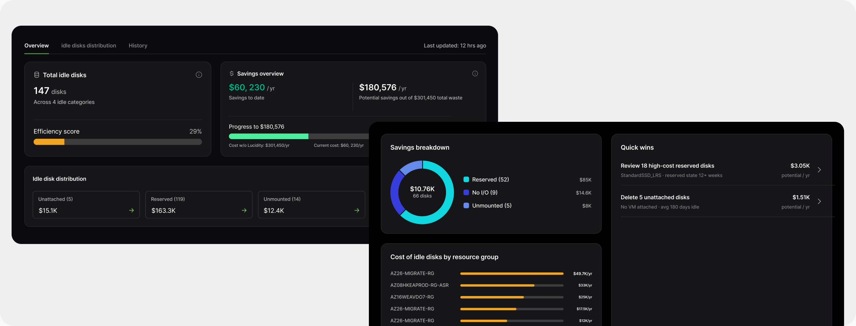856x326 pixels.
Task: Click Across 4 idle categories text
Action: tap(64, 102)
